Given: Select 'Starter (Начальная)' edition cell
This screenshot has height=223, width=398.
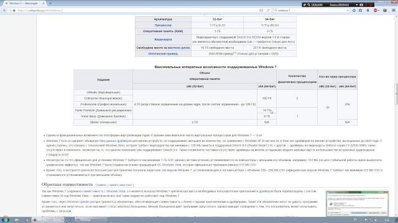Looking at the screenshot, I should tap(103, 123).
